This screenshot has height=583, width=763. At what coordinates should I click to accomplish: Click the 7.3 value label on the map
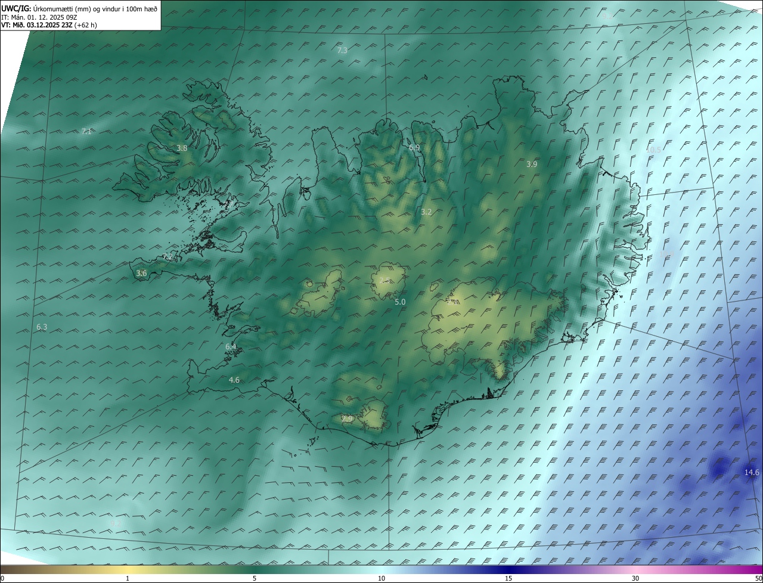tap(342, 51)
